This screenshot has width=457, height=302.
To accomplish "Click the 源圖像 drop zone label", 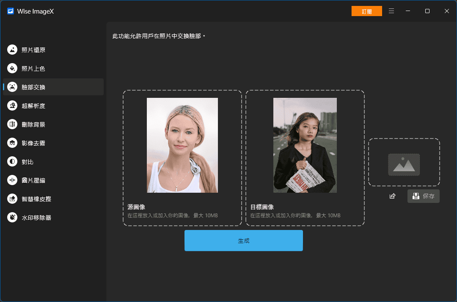I will 136,207.
